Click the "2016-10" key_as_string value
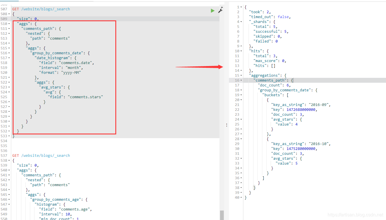This screenshot has width=386, height=220. (x=319, y=144)
